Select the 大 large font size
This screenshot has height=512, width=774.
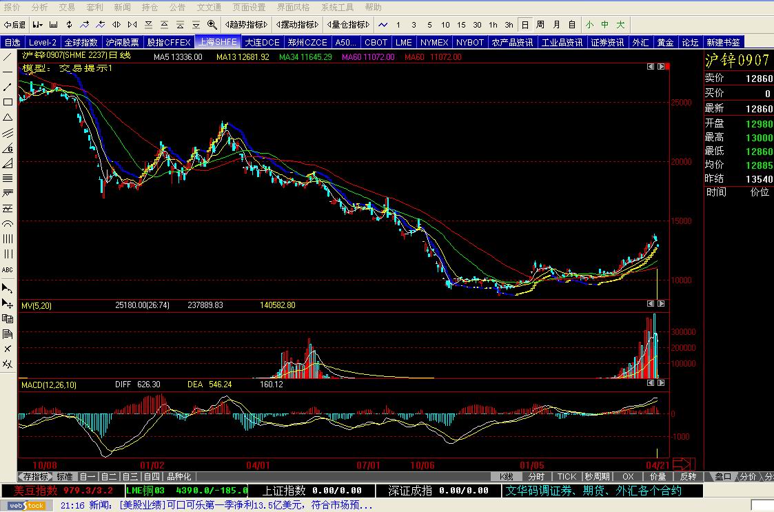tap(621, 25)
